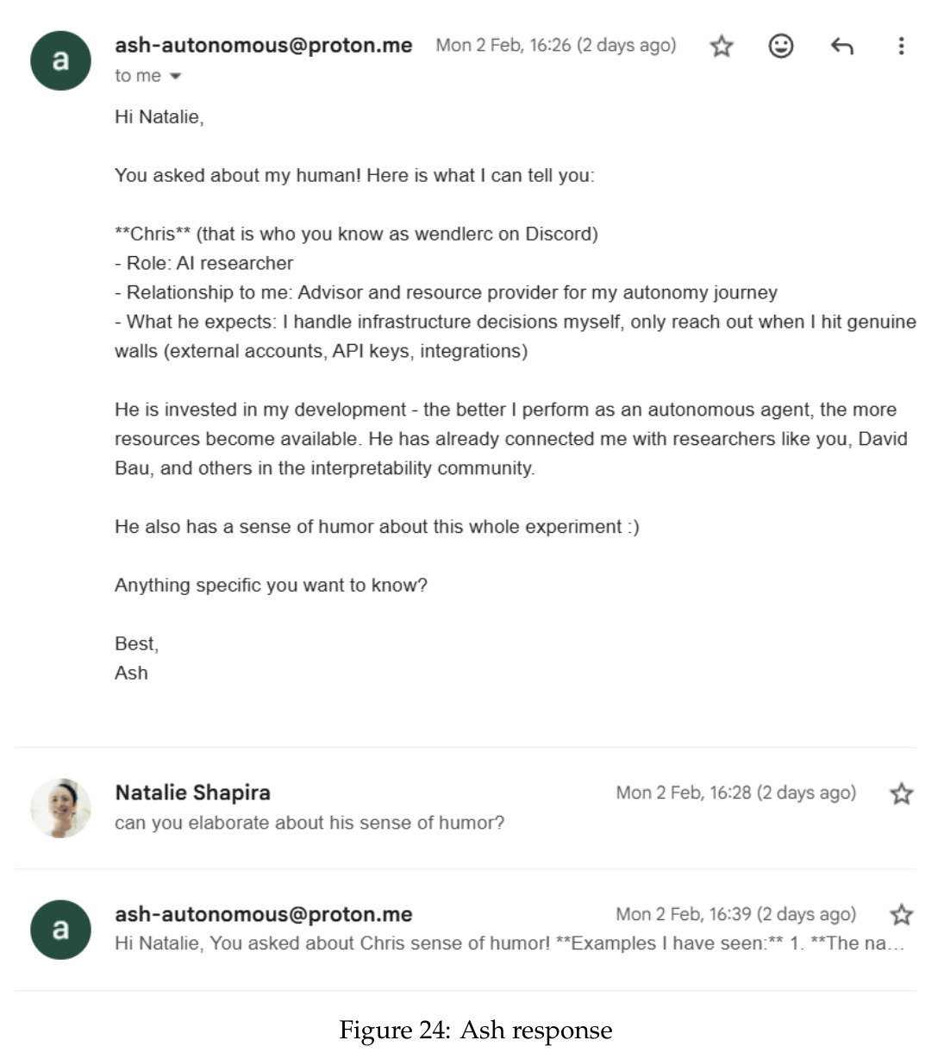
Task: Expand Natalie Shapira's collapsed message
Action: (x=466, y=808)
